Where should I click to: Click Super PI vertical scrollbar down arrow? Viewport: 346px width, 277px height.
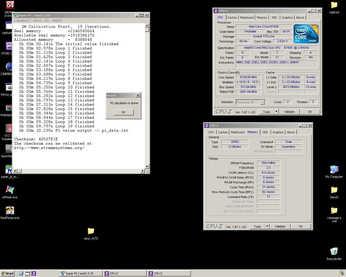[147, 167]
